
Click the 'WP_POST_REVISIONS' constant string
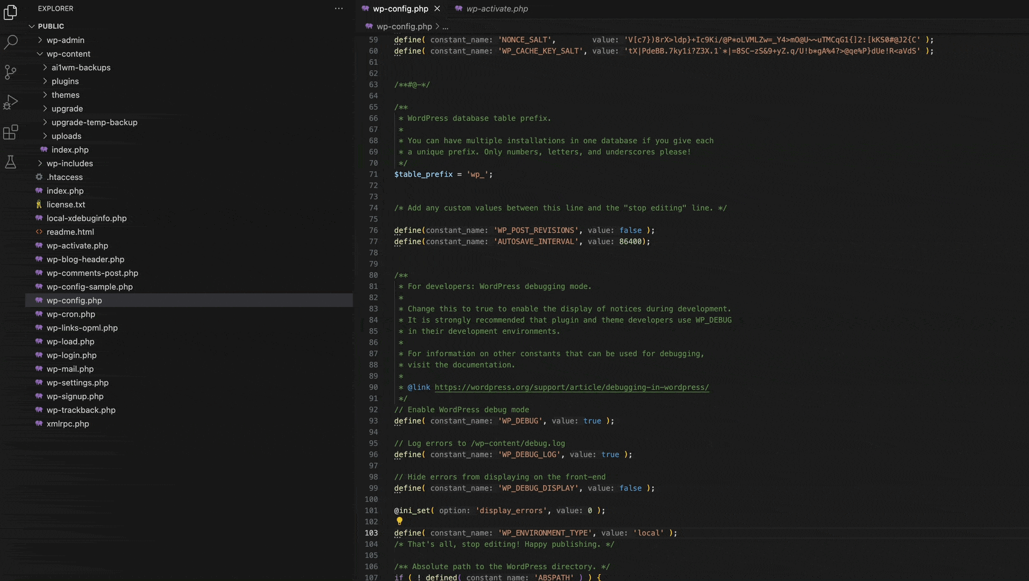click(x=536, y=230)
